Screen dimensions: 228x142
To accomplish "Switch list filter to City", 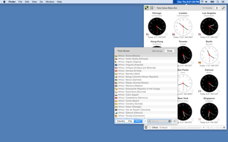I will [x=130, y=121].
